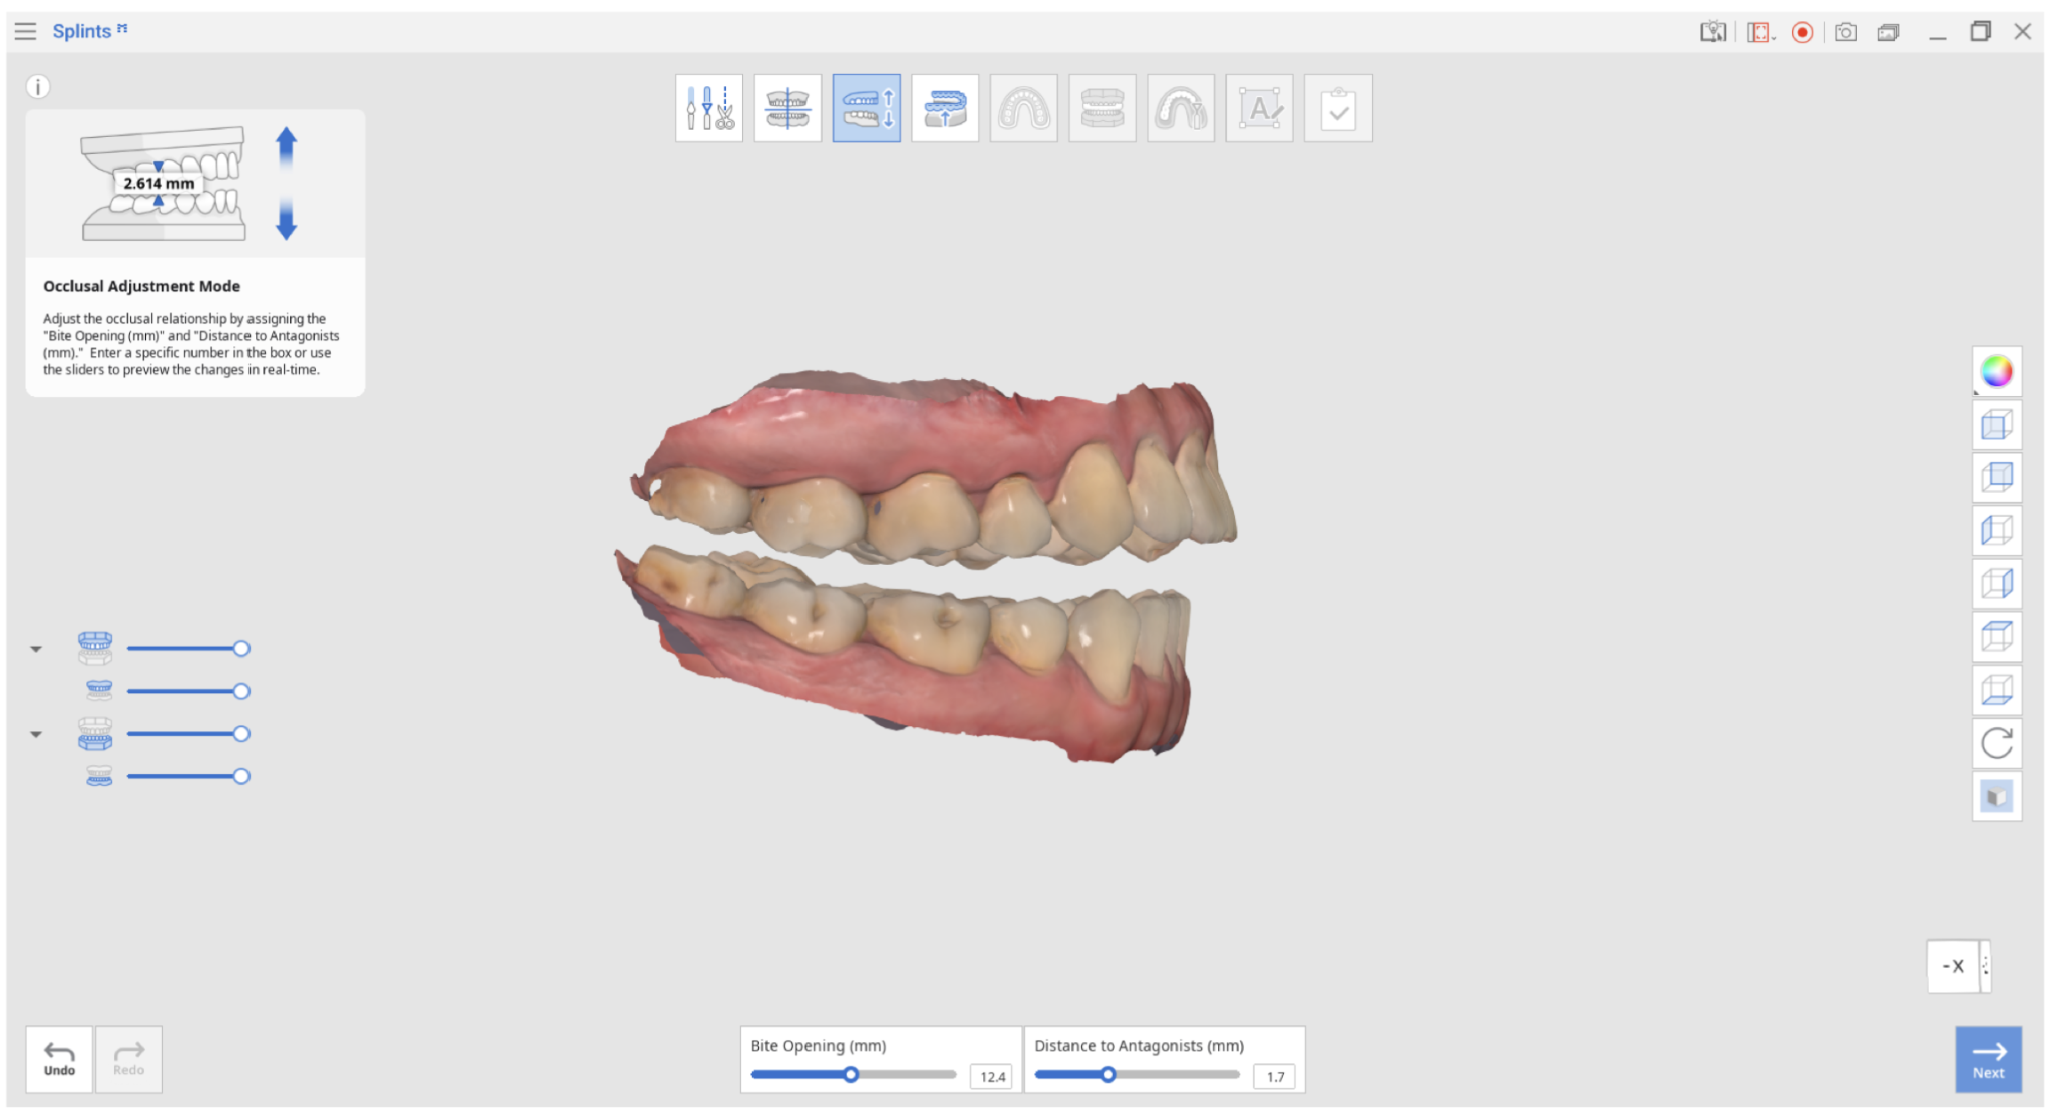Select the splint insertion direction tool
2050x1114 pixels.
point(945,107)
